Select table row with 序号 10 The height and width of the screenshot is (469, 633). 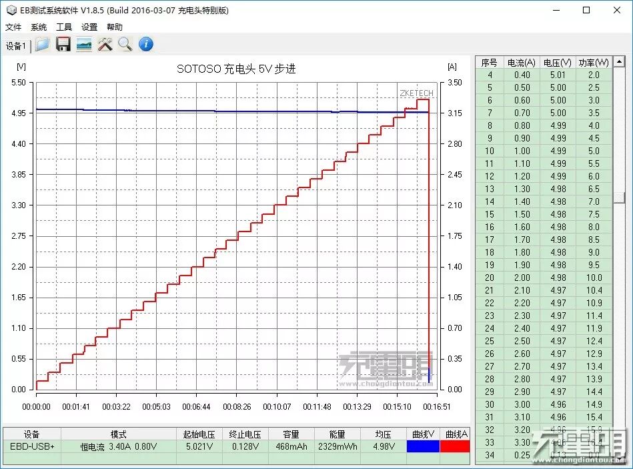pyautogui.click(x=544, y=151)
